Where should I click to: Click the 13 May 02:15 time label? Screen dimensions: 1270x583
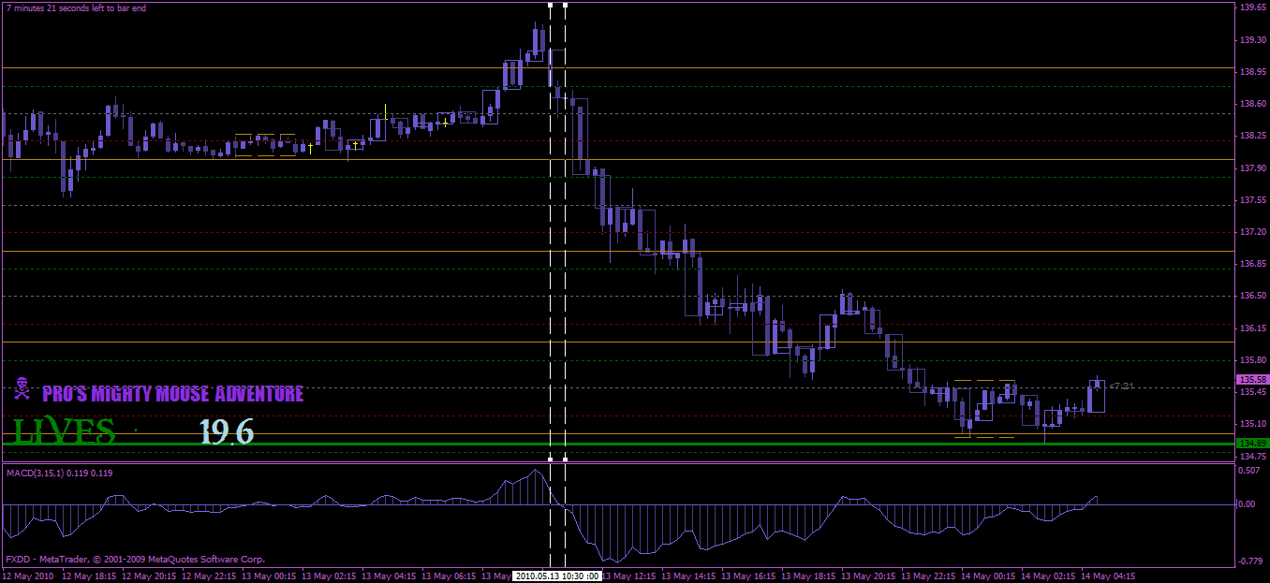point(330,576)
